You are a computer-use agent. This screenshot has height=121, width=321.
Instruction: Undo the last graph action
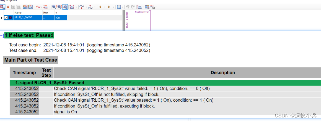click(127, 7)
